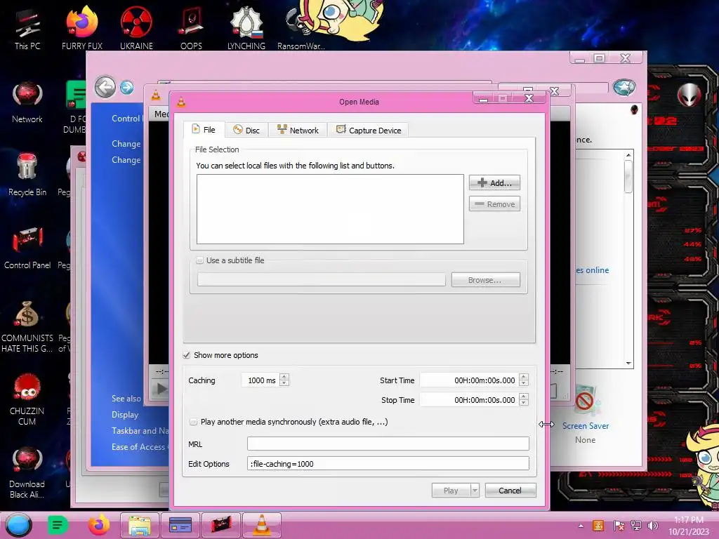The height and width of the screenshot is (539, 719).
Task: Open the Network desktop icon
Action: click(x=27, y=102)
